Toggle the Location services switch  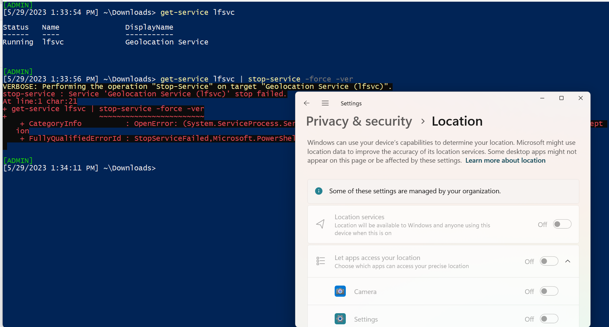(x=562, y=224)
